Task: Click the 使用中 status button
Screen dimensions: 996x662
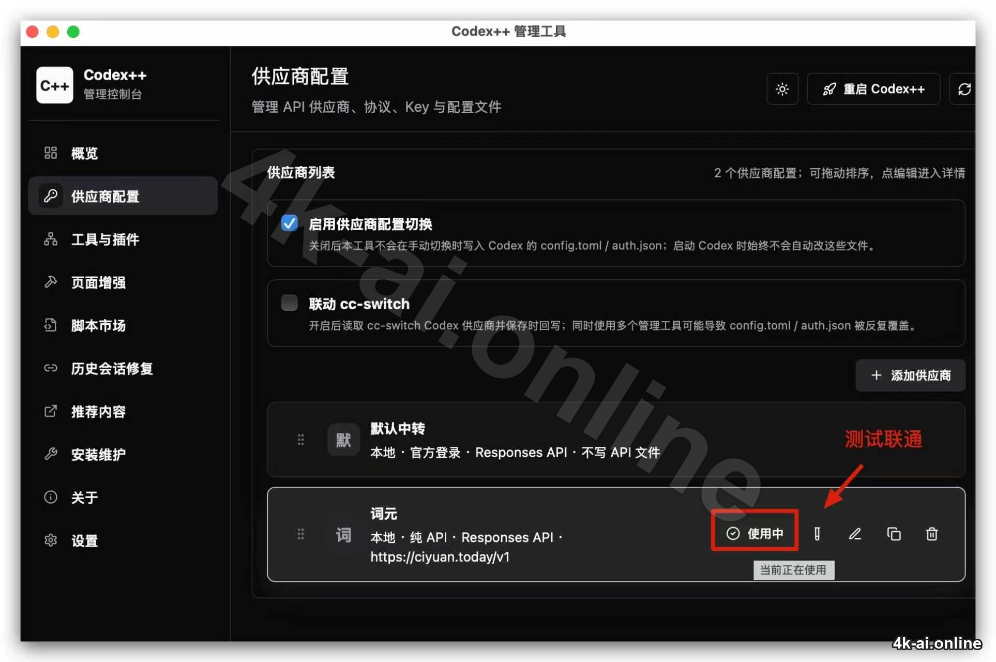Action: (x=754, y=533)
